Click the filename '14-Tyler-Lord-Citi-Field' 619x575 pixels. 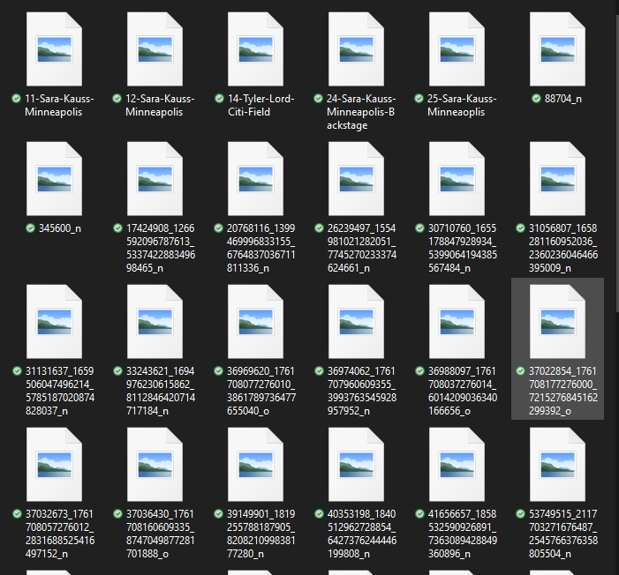(x=261, y=105)
